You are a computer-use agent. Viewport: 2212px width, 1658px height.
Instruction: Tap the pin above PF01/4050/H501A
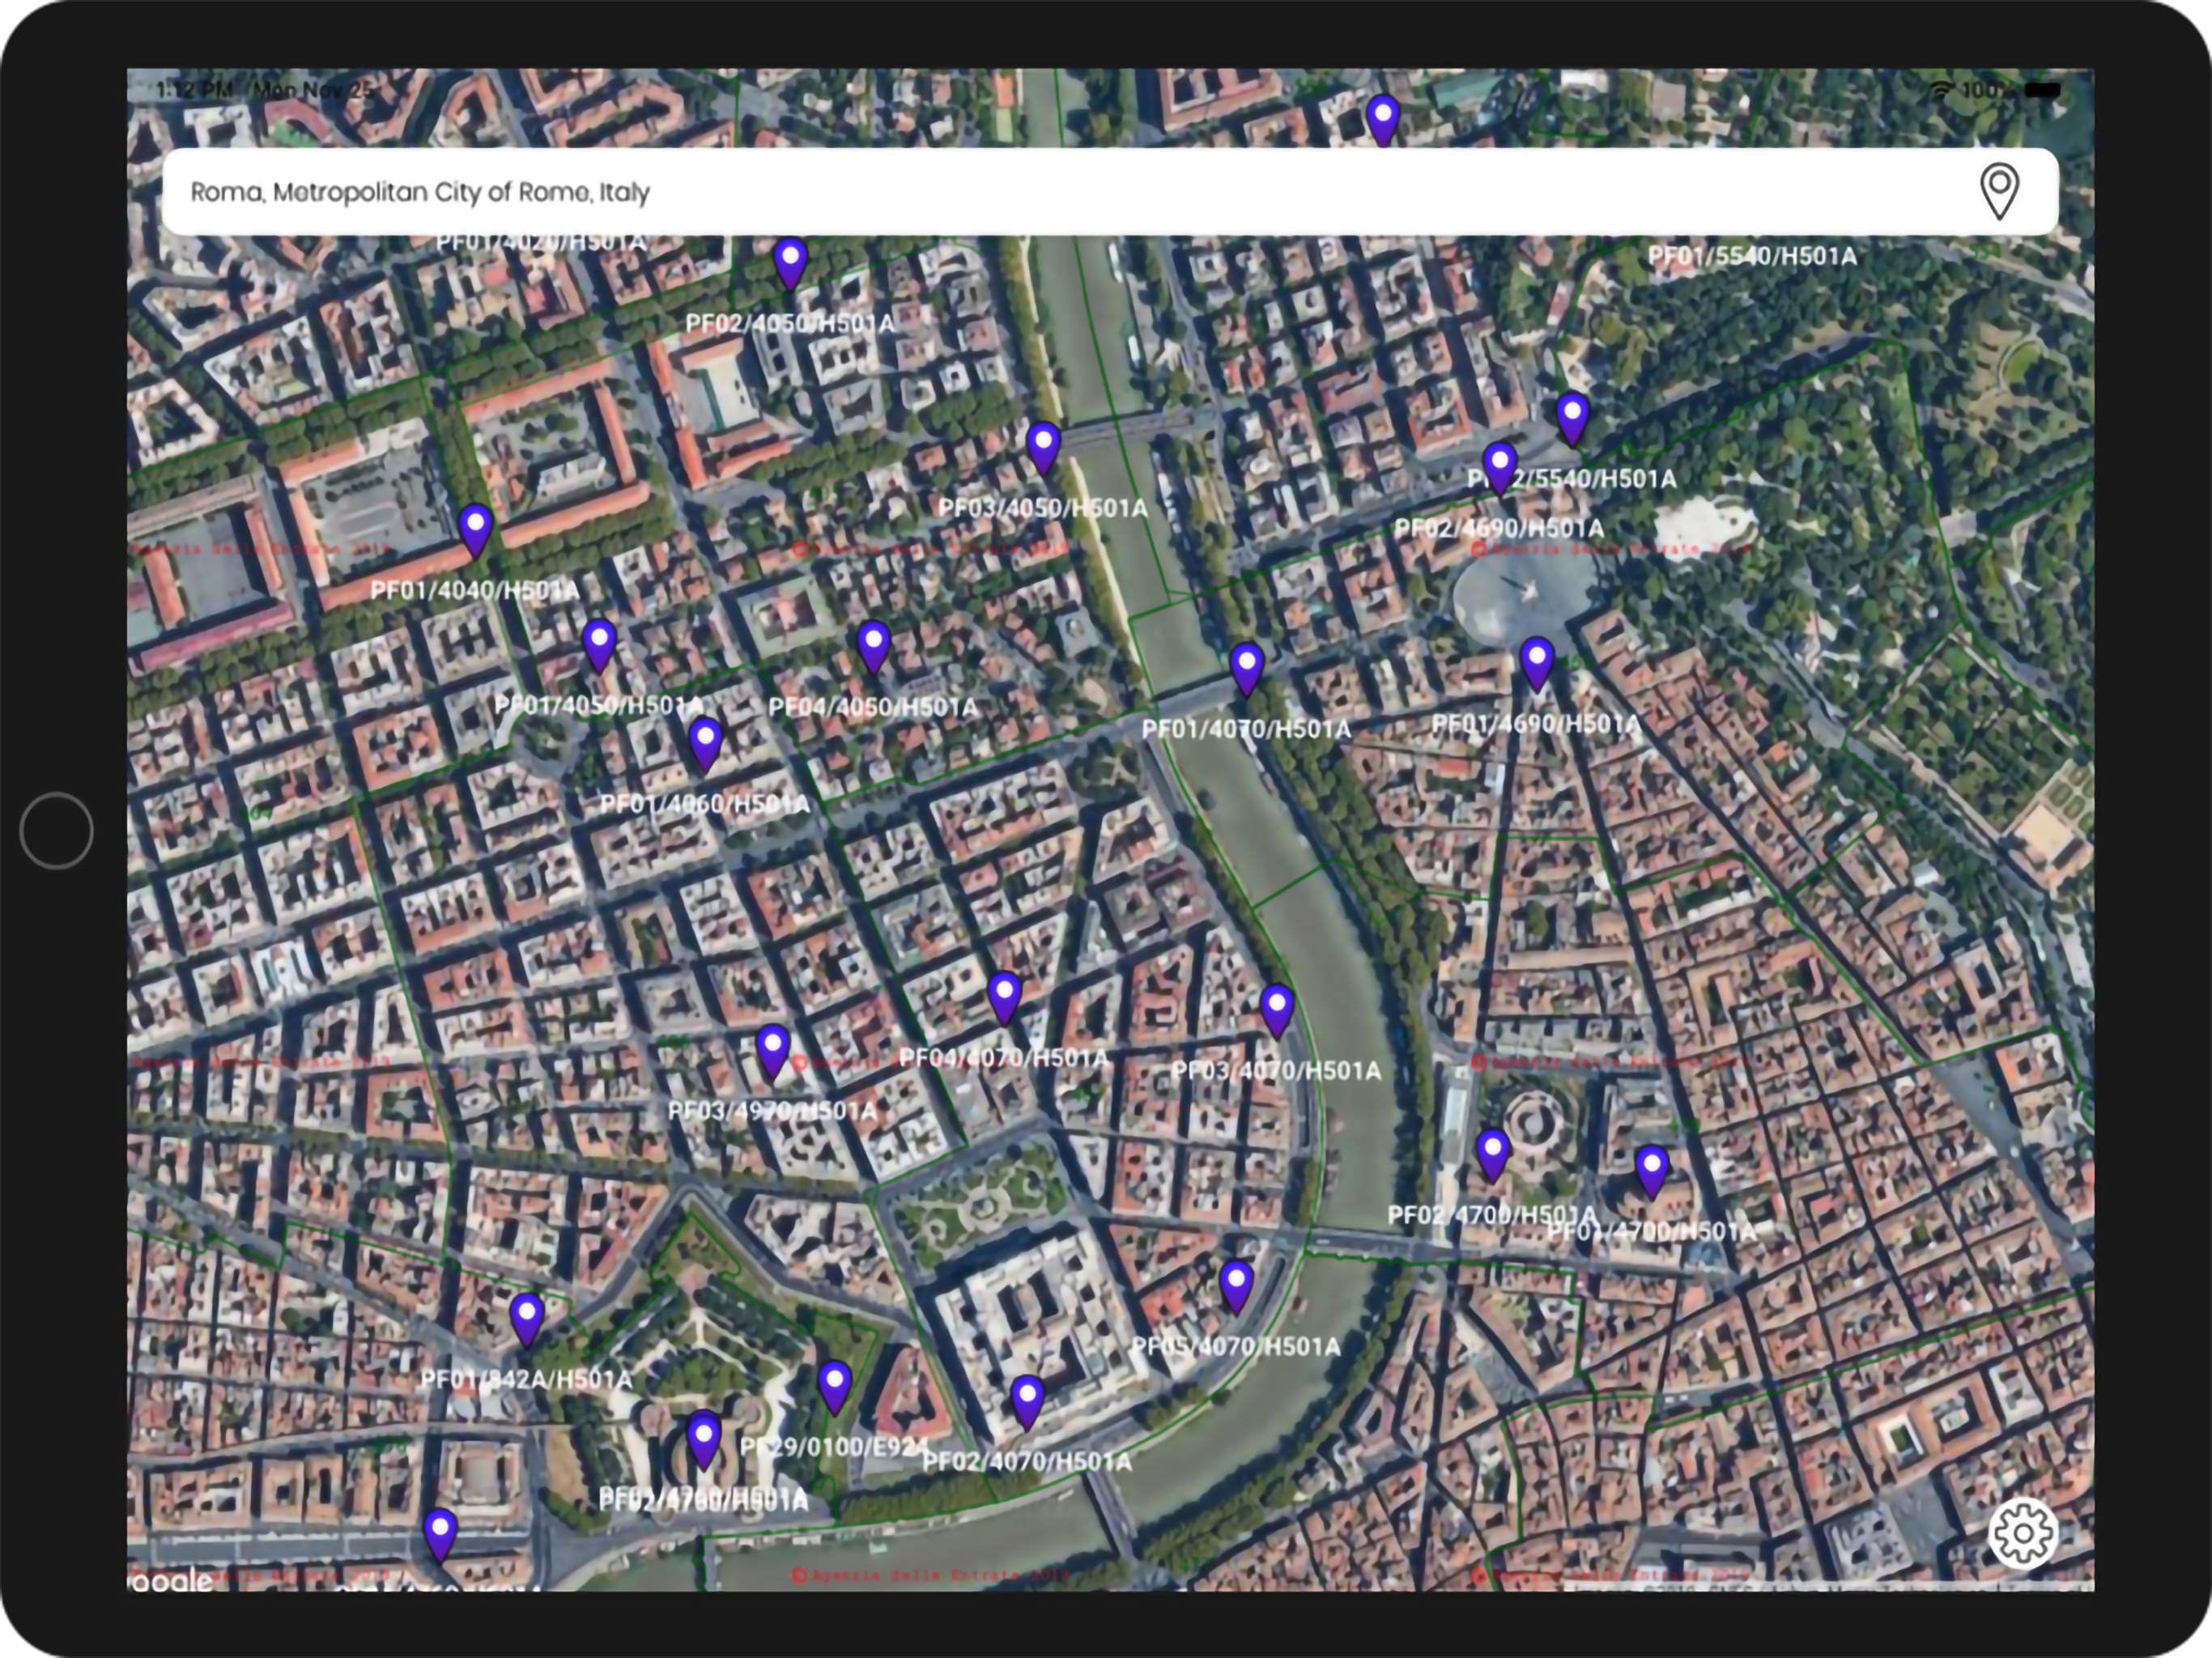click(598, 643)
